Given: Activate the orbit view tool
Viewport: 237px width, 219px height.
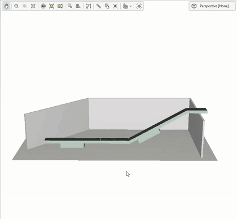Looking at the screenshot, I should tap(43, 6).
